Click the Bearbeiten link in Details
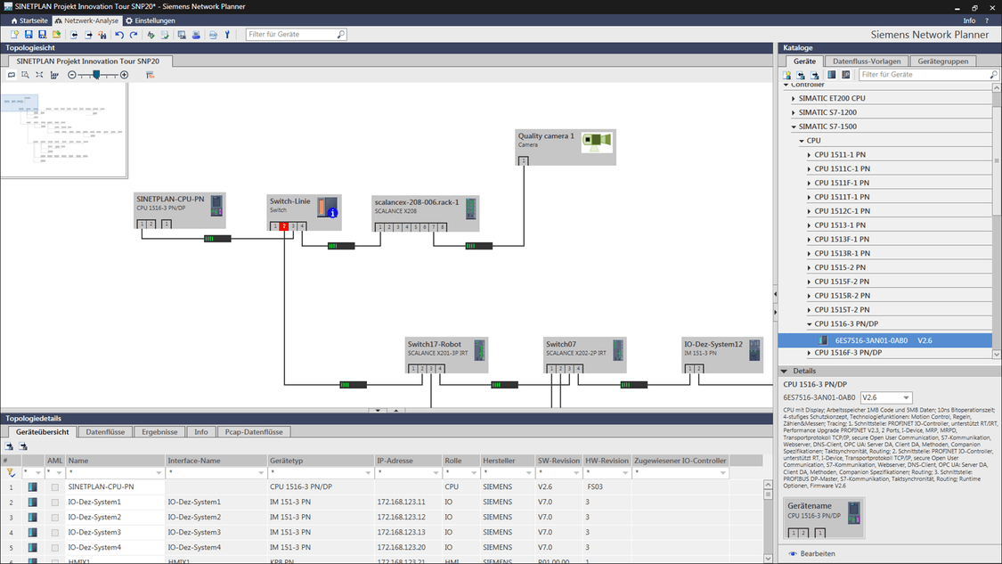The width and height of the screenshot is (1002, 564). (817, 553)
